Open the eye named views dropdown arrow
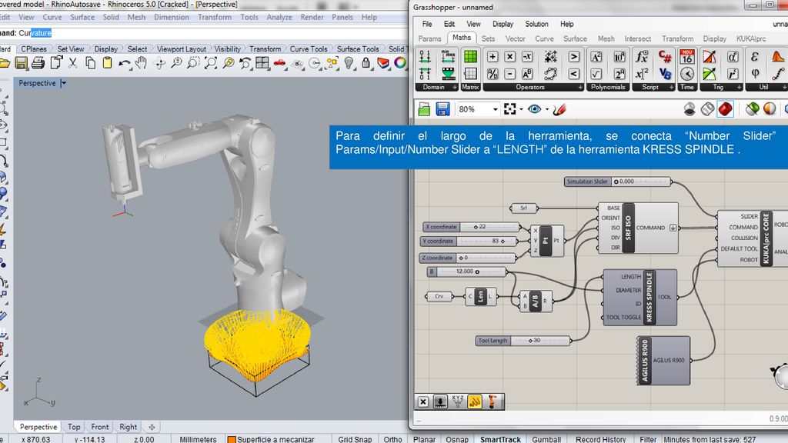788x443 pixels. 547,109
